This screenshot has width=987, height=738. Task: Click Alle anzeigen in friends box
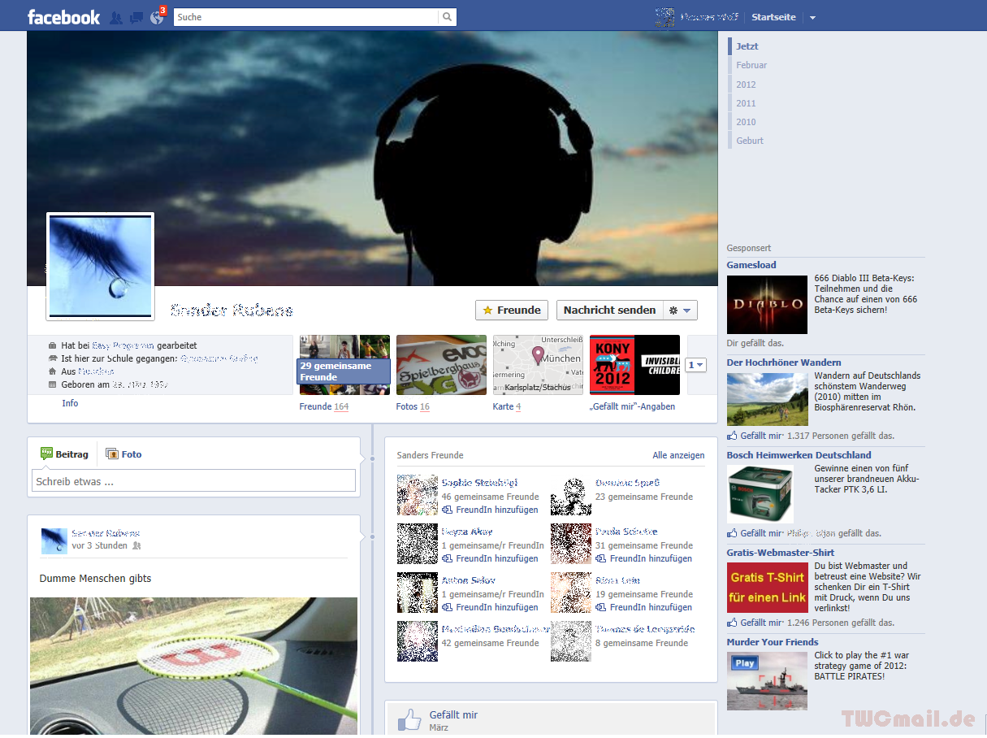coord(678,455)
